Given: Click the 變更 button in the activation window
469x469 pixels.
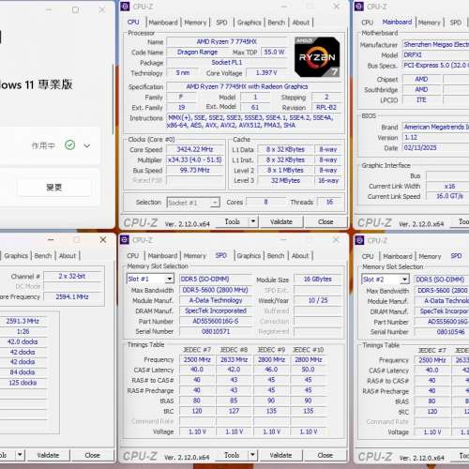Looking at the screenshot, I should tap(54, 188).
